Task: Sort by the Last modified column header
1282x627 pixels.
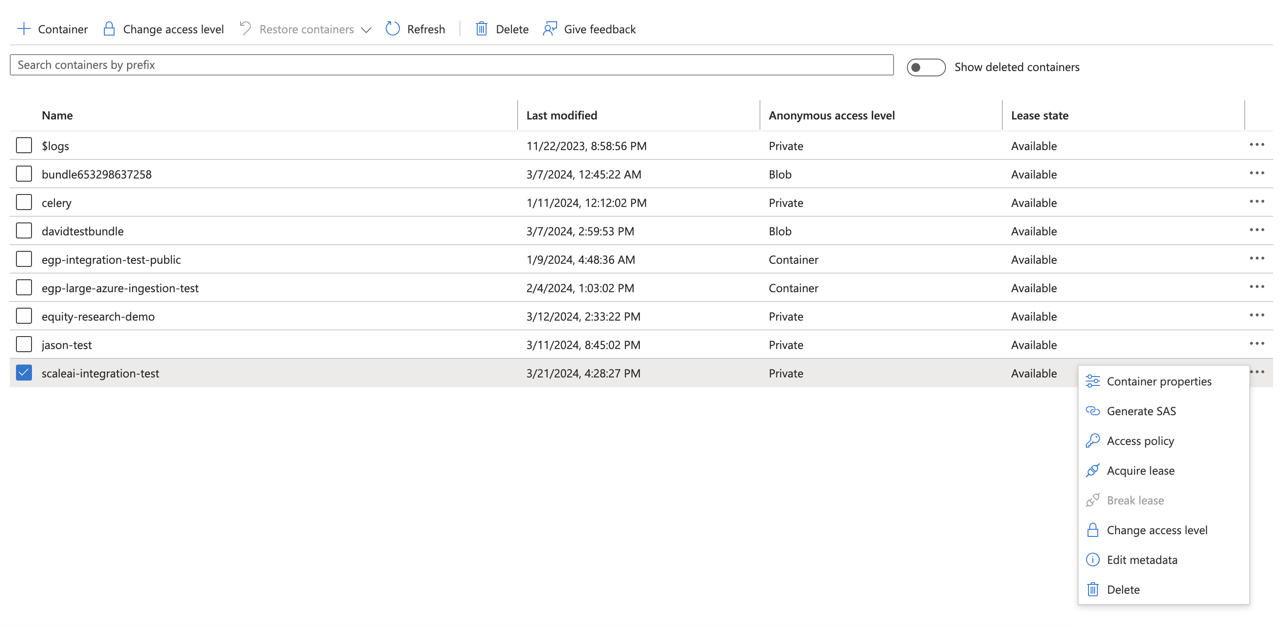Action: click(x=562, y=115)
